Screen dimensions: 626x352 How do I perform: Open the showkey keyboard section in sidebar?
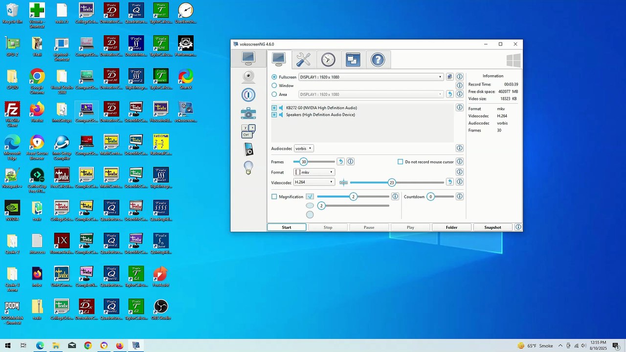[x=248, y=131]
